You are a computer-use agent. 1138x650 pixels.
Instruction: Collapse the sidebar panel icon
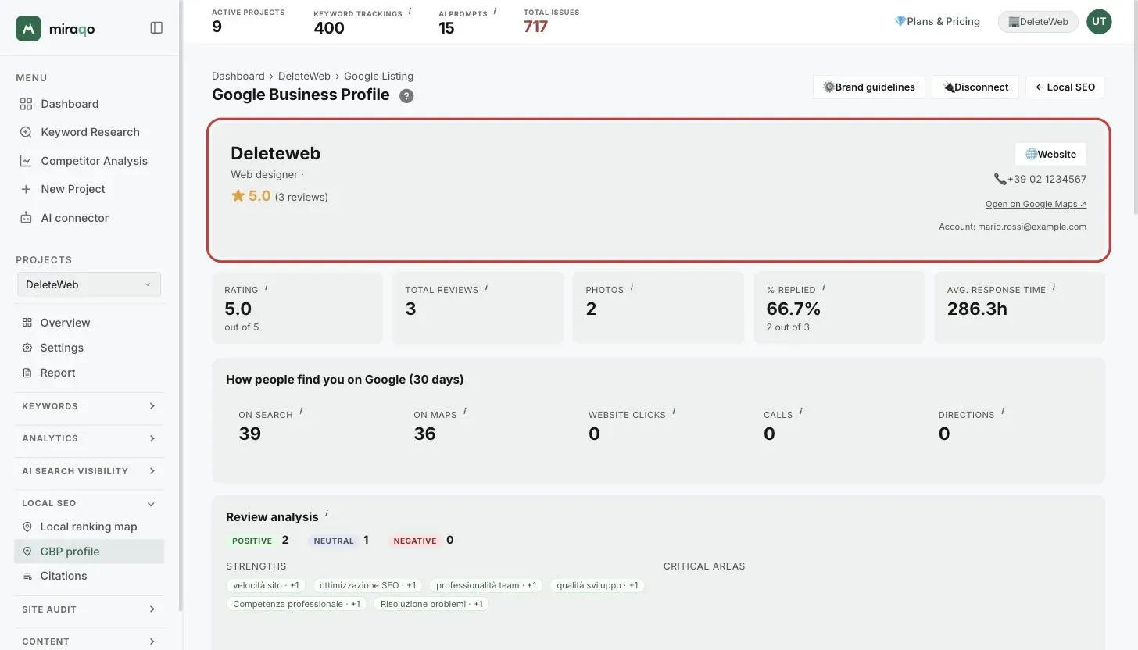pyautogui.click(x=156, y=28)
